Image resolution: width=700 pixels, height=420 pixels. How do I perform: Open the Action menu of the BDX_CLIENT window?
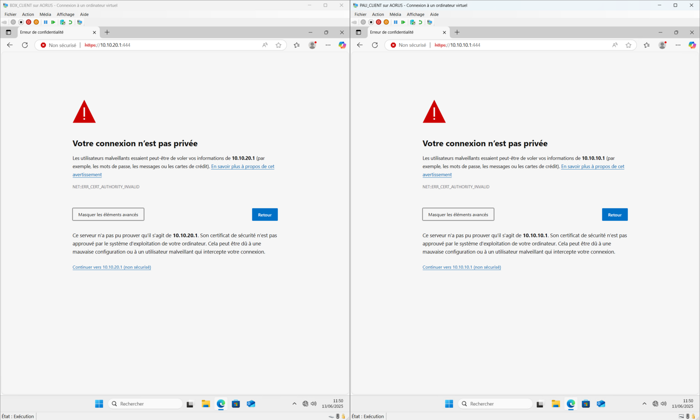(28, 14)
